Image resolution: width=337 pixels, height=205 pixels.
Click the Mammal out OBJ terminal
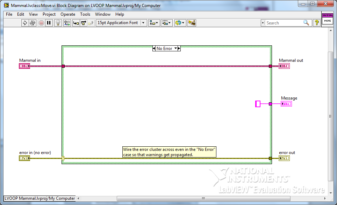284,66
